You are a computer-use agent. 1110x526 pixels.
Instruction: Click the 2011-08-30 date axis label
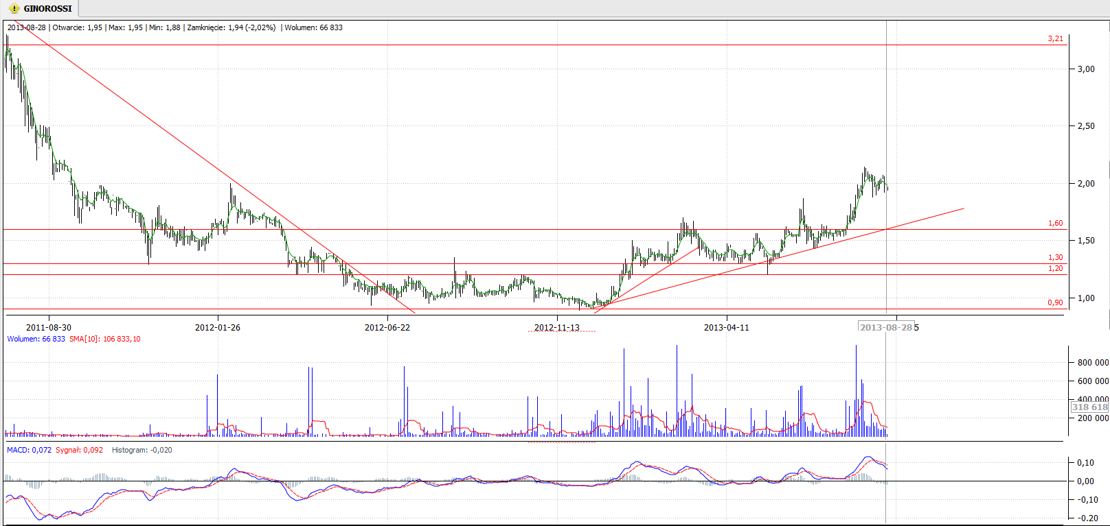coord(49,327)
